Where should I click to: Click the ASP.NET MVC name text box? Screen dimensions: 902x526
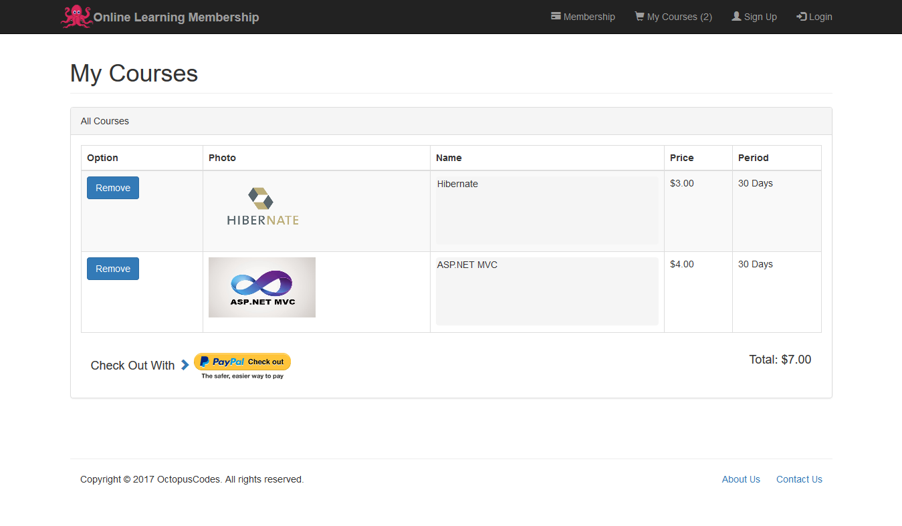coord(547,291)
